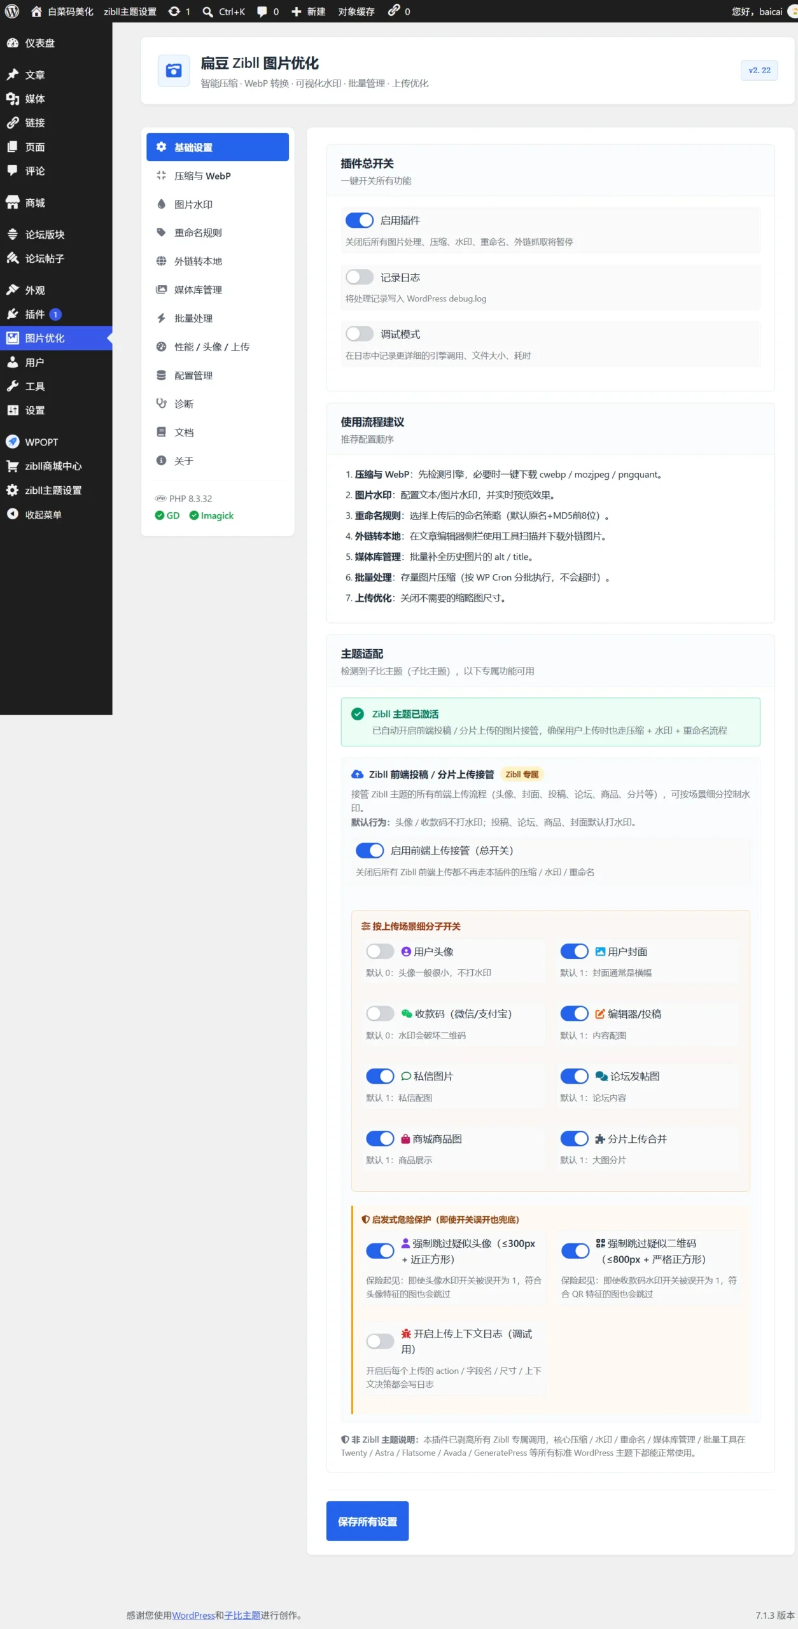Viewport: 798px width, 1629px height.
Task: Click the batch processing lightning icon
Action: 161,318
